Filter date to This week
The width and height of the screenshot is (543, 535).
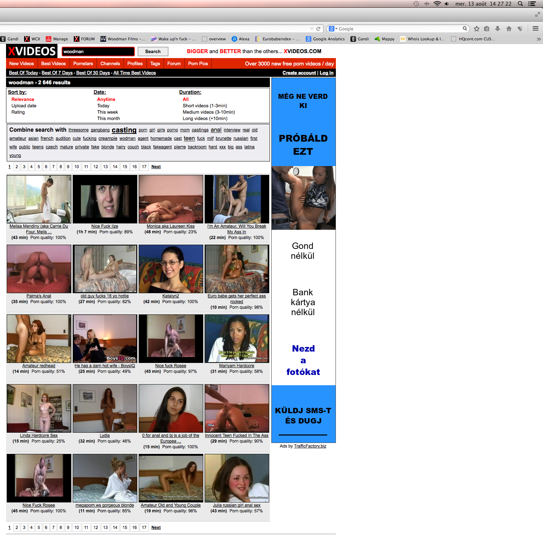point(107,112)
